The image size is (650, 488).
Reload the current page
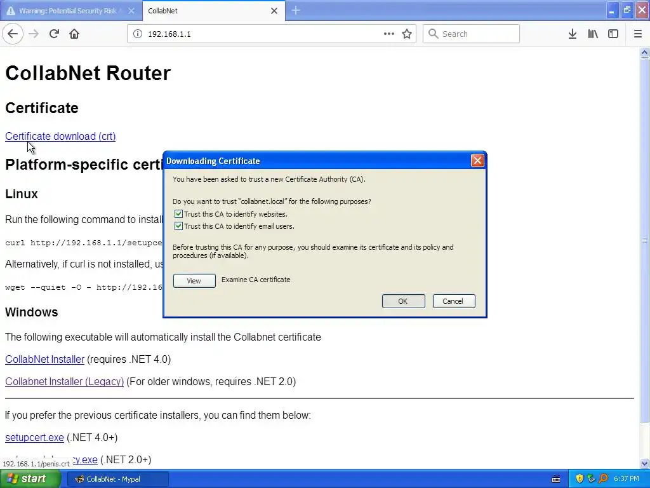click(x=54, y=34)
